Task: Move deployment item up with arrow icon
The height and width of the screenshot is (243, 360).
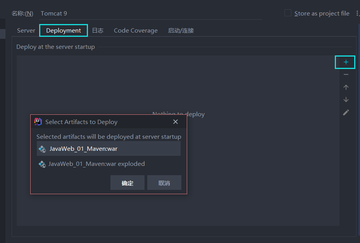Action: coord(346,87)
